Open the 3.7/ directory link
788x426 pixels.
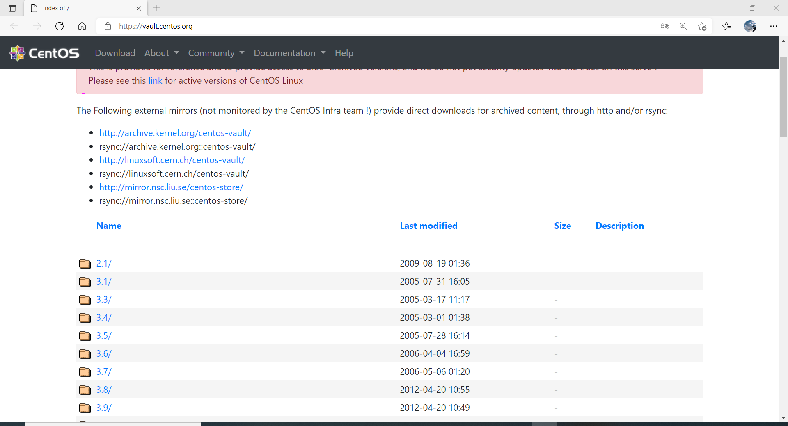click(104, 371)
